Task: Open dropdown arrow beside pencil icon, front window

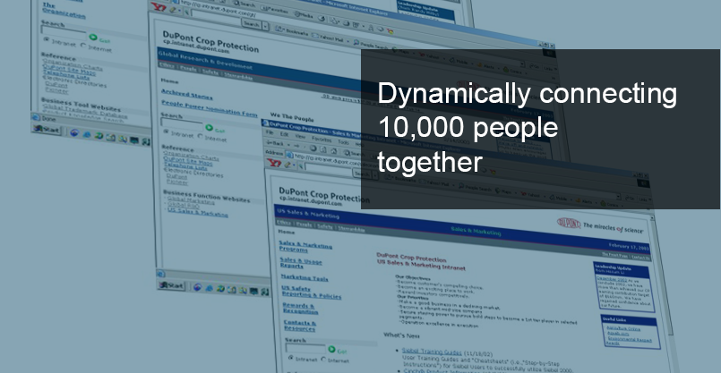Action: coord(294,165)
